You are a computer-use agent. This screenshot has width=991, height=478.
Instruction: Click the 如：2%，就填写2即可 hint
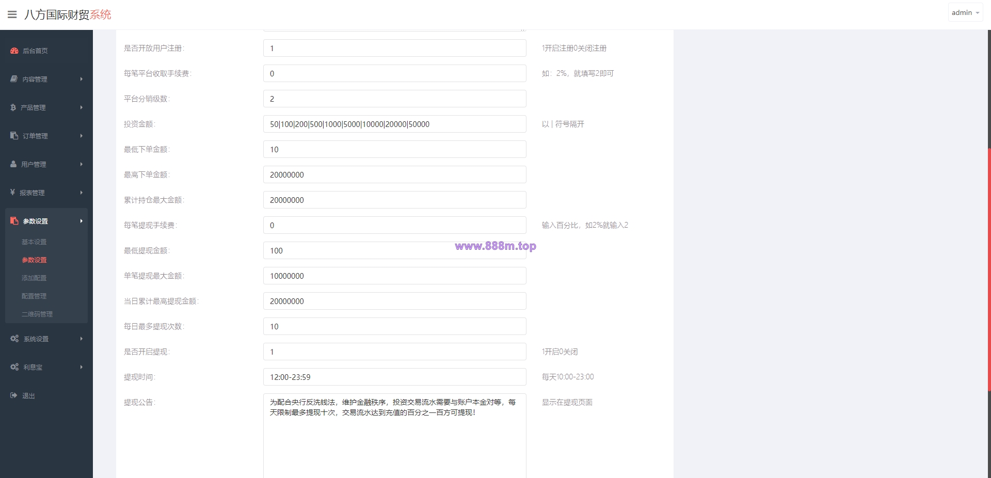[578, 73]
